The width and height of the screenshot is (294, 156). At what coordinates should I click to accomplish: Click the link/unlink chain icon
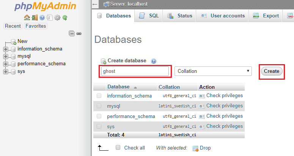79,33
